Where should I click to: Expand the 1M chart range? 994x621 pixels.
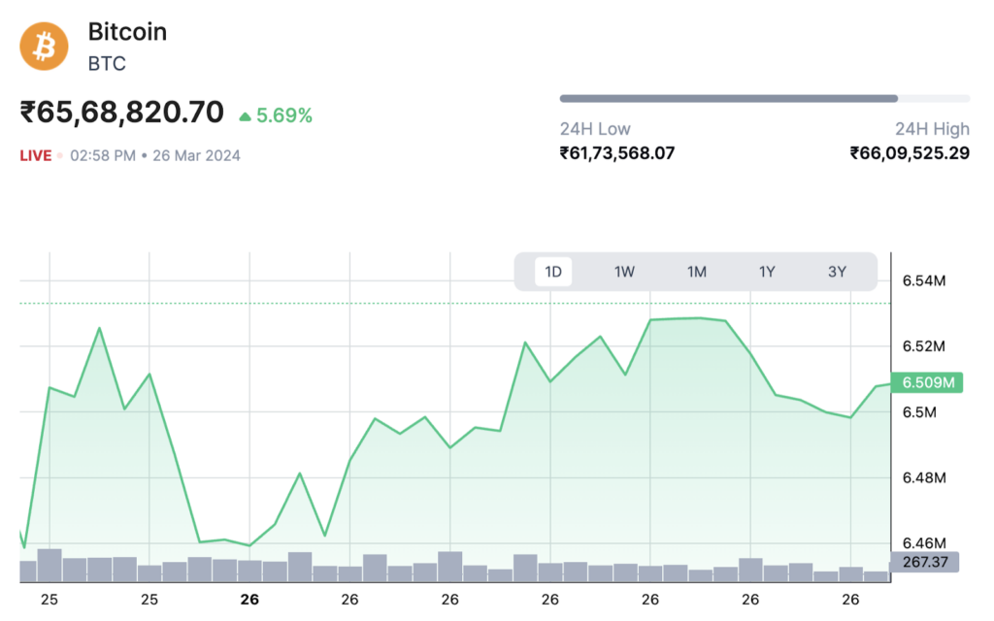point(697,273)
